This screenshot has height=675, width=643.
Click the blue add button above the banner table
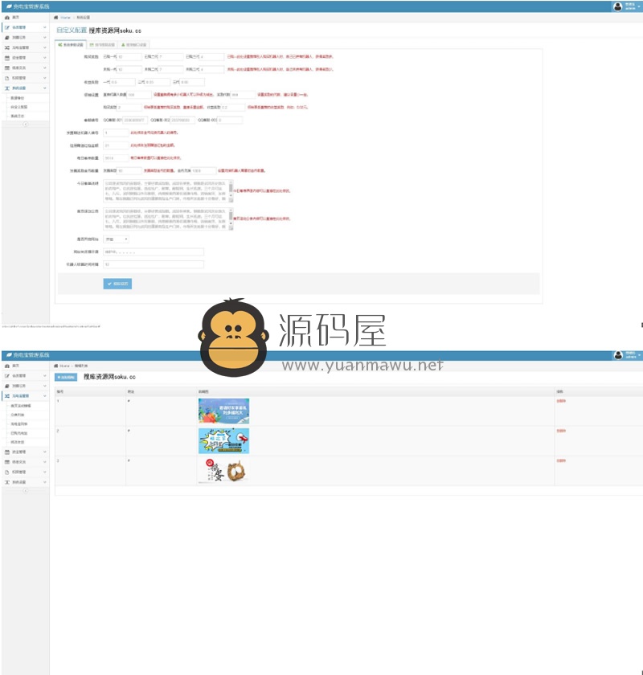click(66, 377)
